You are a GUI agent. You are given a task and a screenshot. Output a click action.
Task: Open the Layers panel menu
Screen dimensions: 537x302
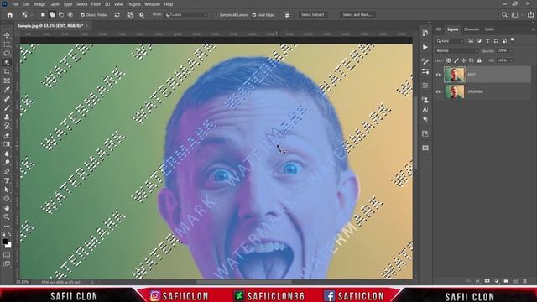(x=534, y=29)
